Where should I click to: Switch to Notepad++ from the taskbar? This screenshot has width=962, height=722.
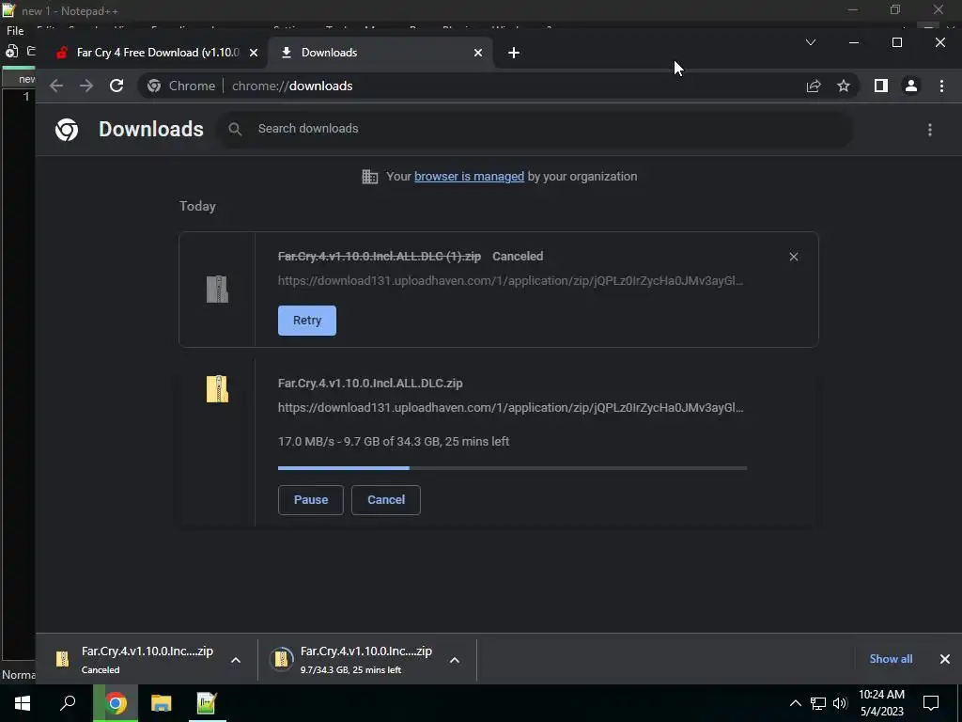tap(207, 703)
